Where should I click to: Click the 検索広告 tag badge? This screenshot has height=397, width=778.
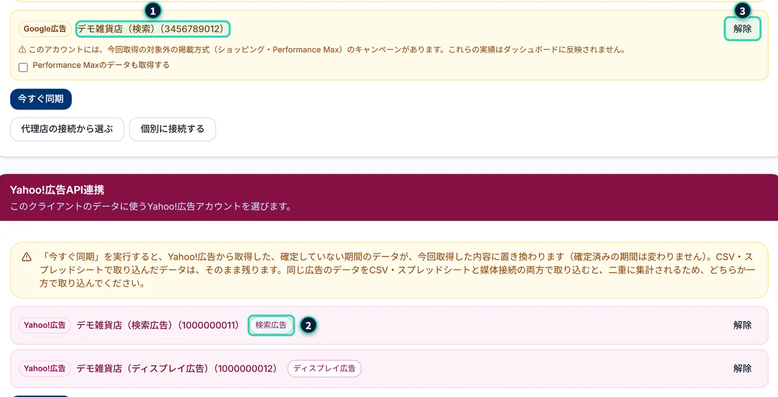tap(271, 325)
